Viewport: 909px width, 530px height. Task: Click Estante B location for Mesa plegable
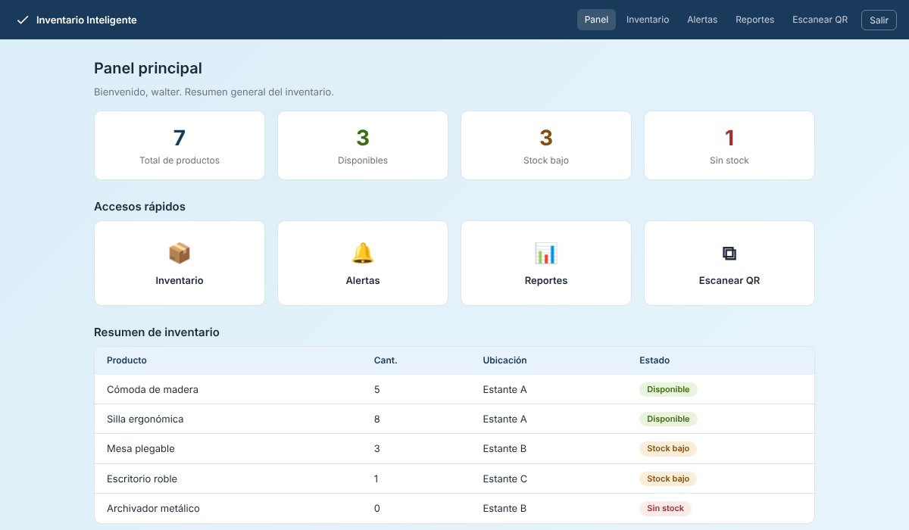[x=504, y=449]
